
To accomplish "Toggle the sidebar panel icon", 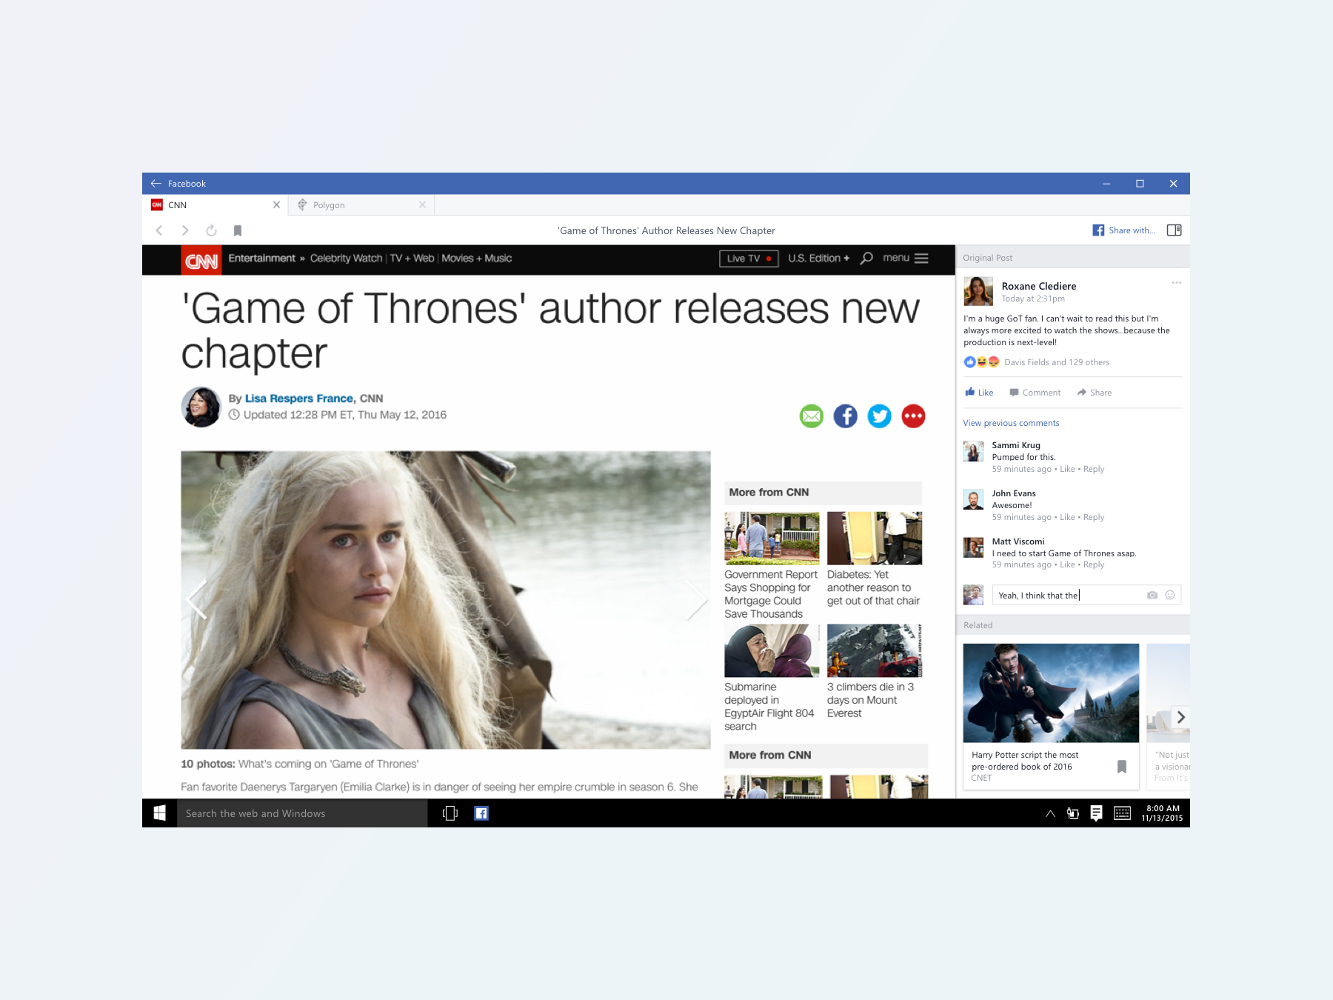I will [1174, 230].
